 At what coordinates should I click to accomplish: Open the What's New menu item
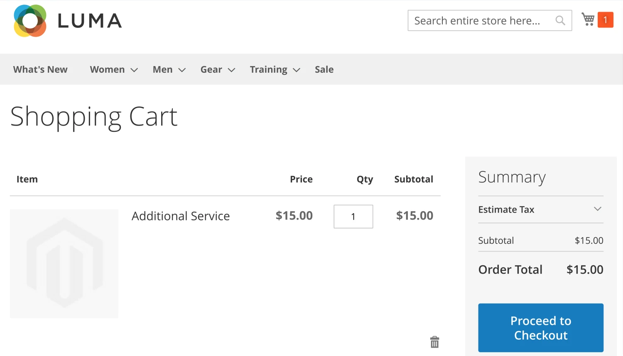(x=40, y=69)
